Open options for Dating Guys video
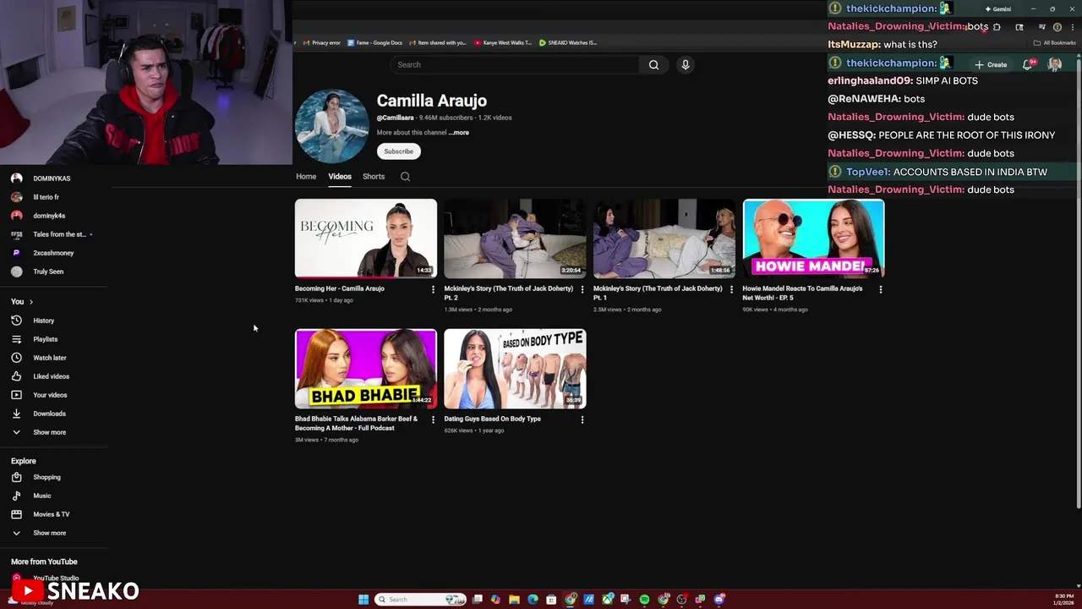Viewport: 1082px width, 609px height. click(x=582, y=420)
